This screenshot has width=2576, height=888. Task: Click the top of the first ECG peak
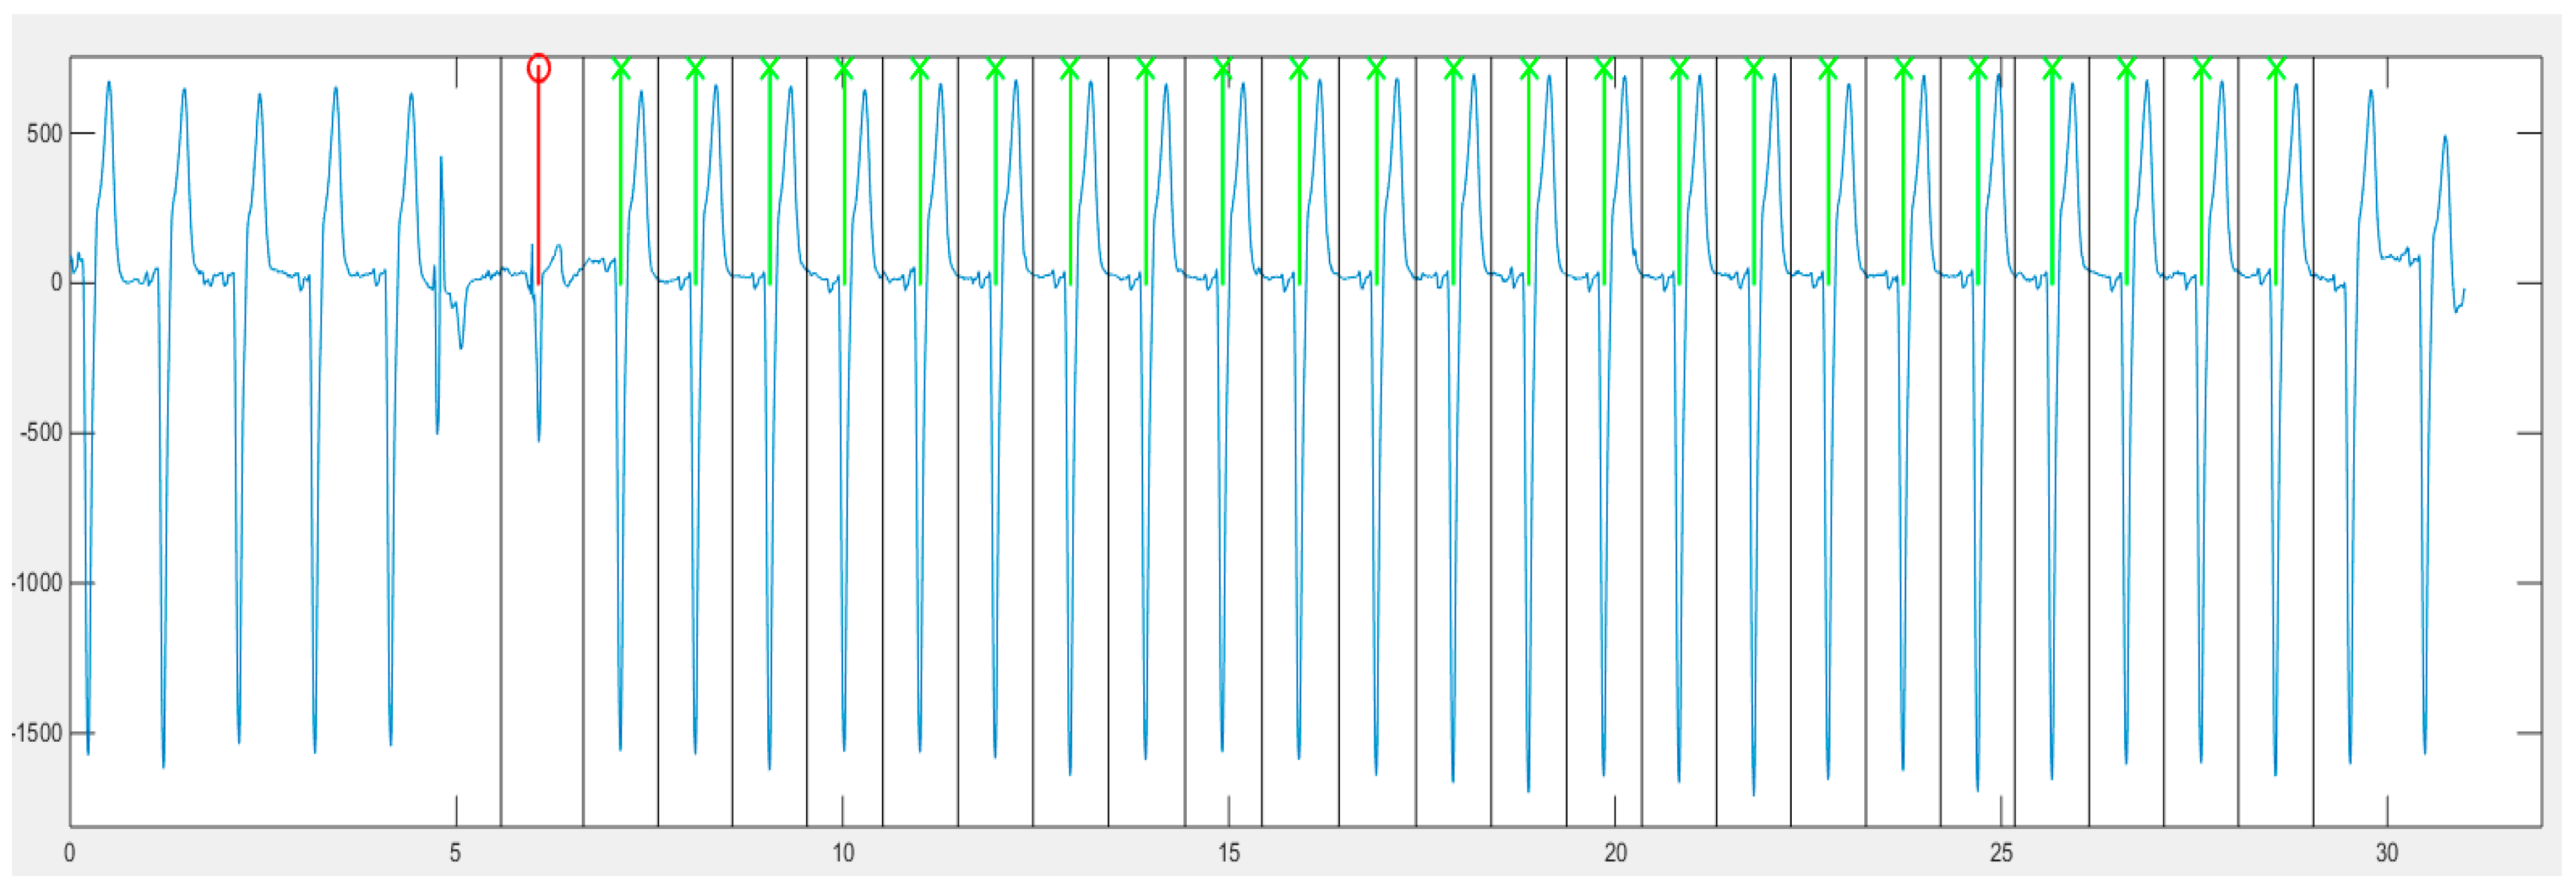(109, 83)
